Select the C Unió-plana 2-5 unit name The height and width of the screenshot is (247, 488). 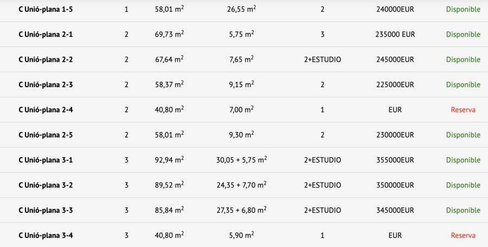[46, 135]
